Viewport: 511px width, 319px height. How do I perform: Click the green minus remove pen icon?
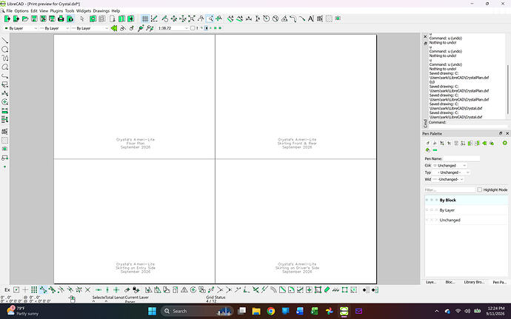coord(435,150)
